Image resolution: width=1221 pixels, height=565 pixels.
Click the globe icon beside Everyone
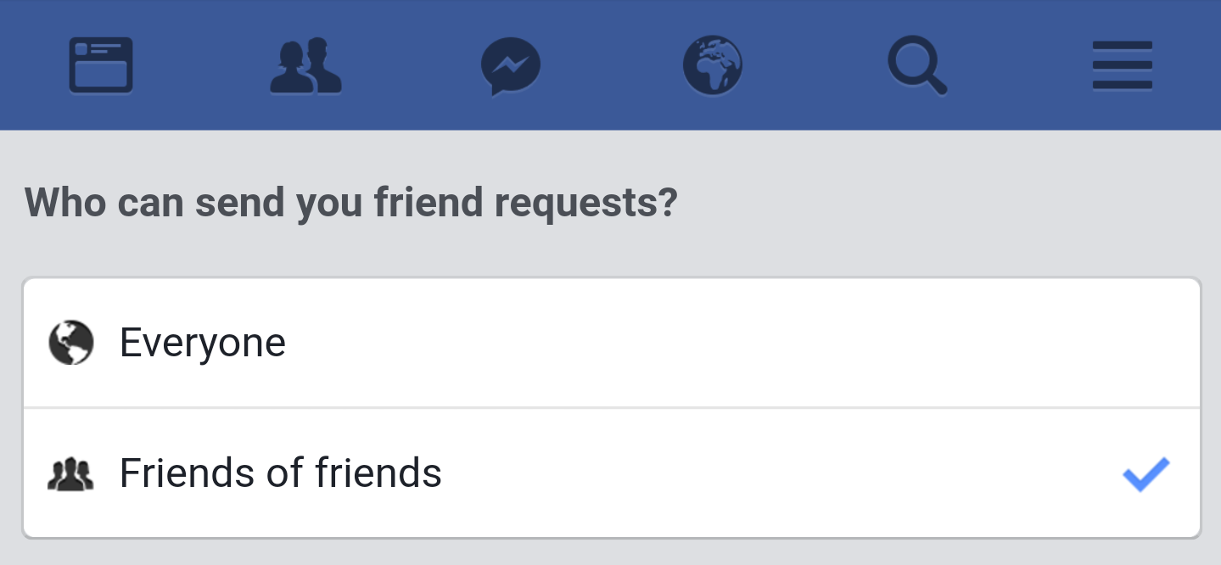[x=71, y=342]
